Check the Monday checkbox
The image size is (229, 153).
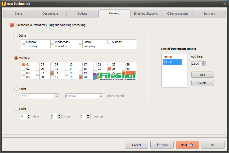pyautogui.click(x=24, y=42)
